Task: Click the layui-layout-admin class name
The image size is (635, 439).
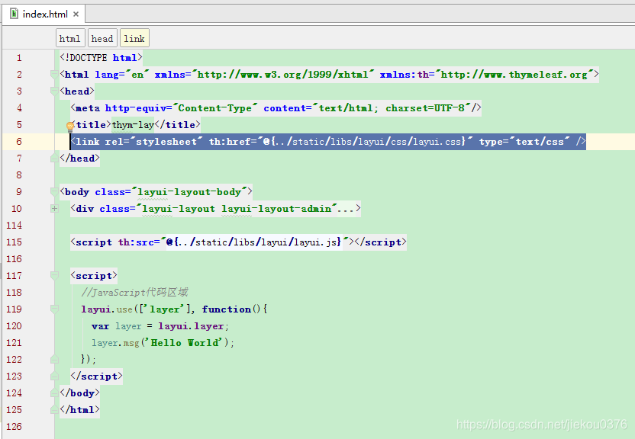Action: (276, 209)
